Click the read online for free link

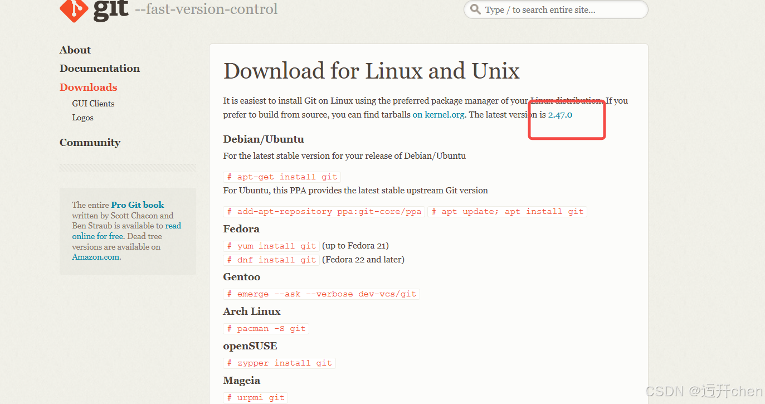pyautogui.click(x=98, y=236)
